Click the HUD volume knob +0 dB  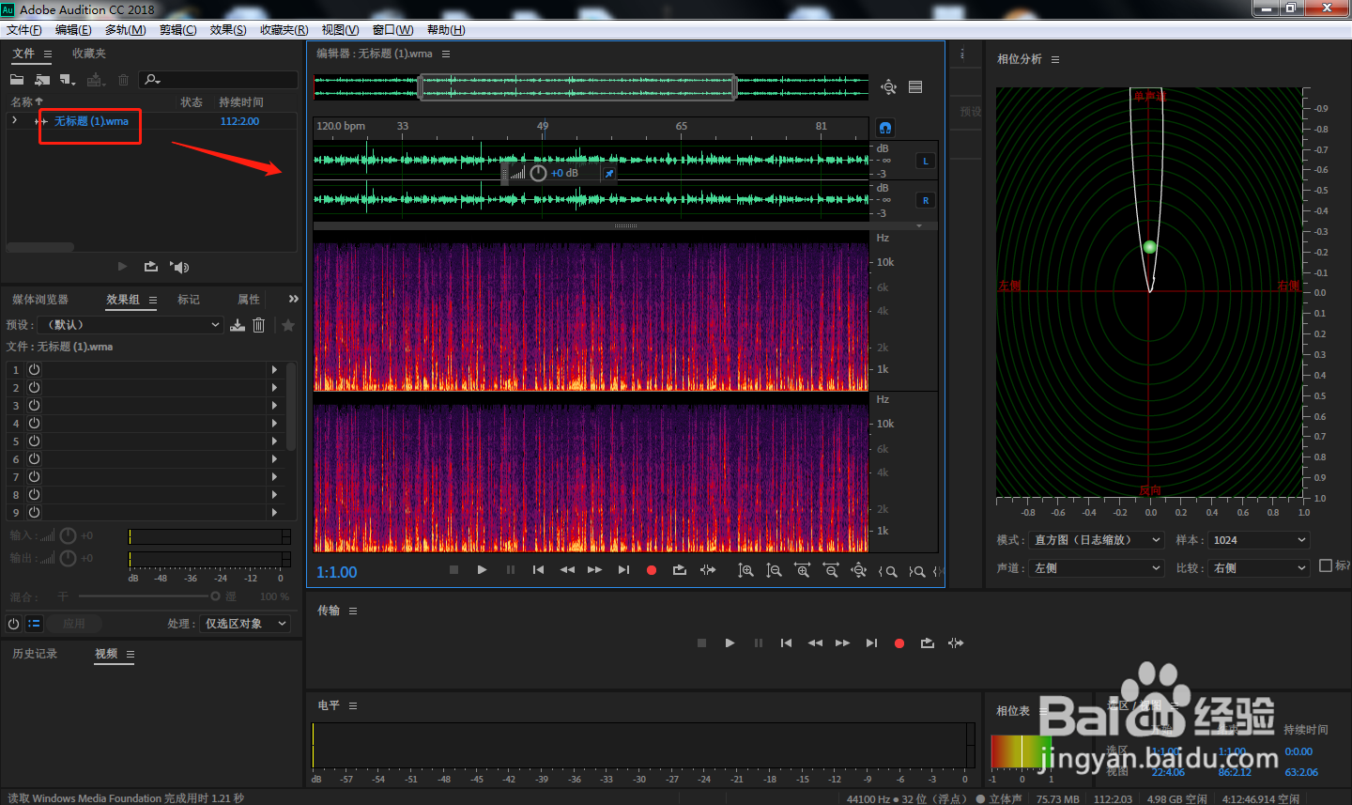point(538,174)
